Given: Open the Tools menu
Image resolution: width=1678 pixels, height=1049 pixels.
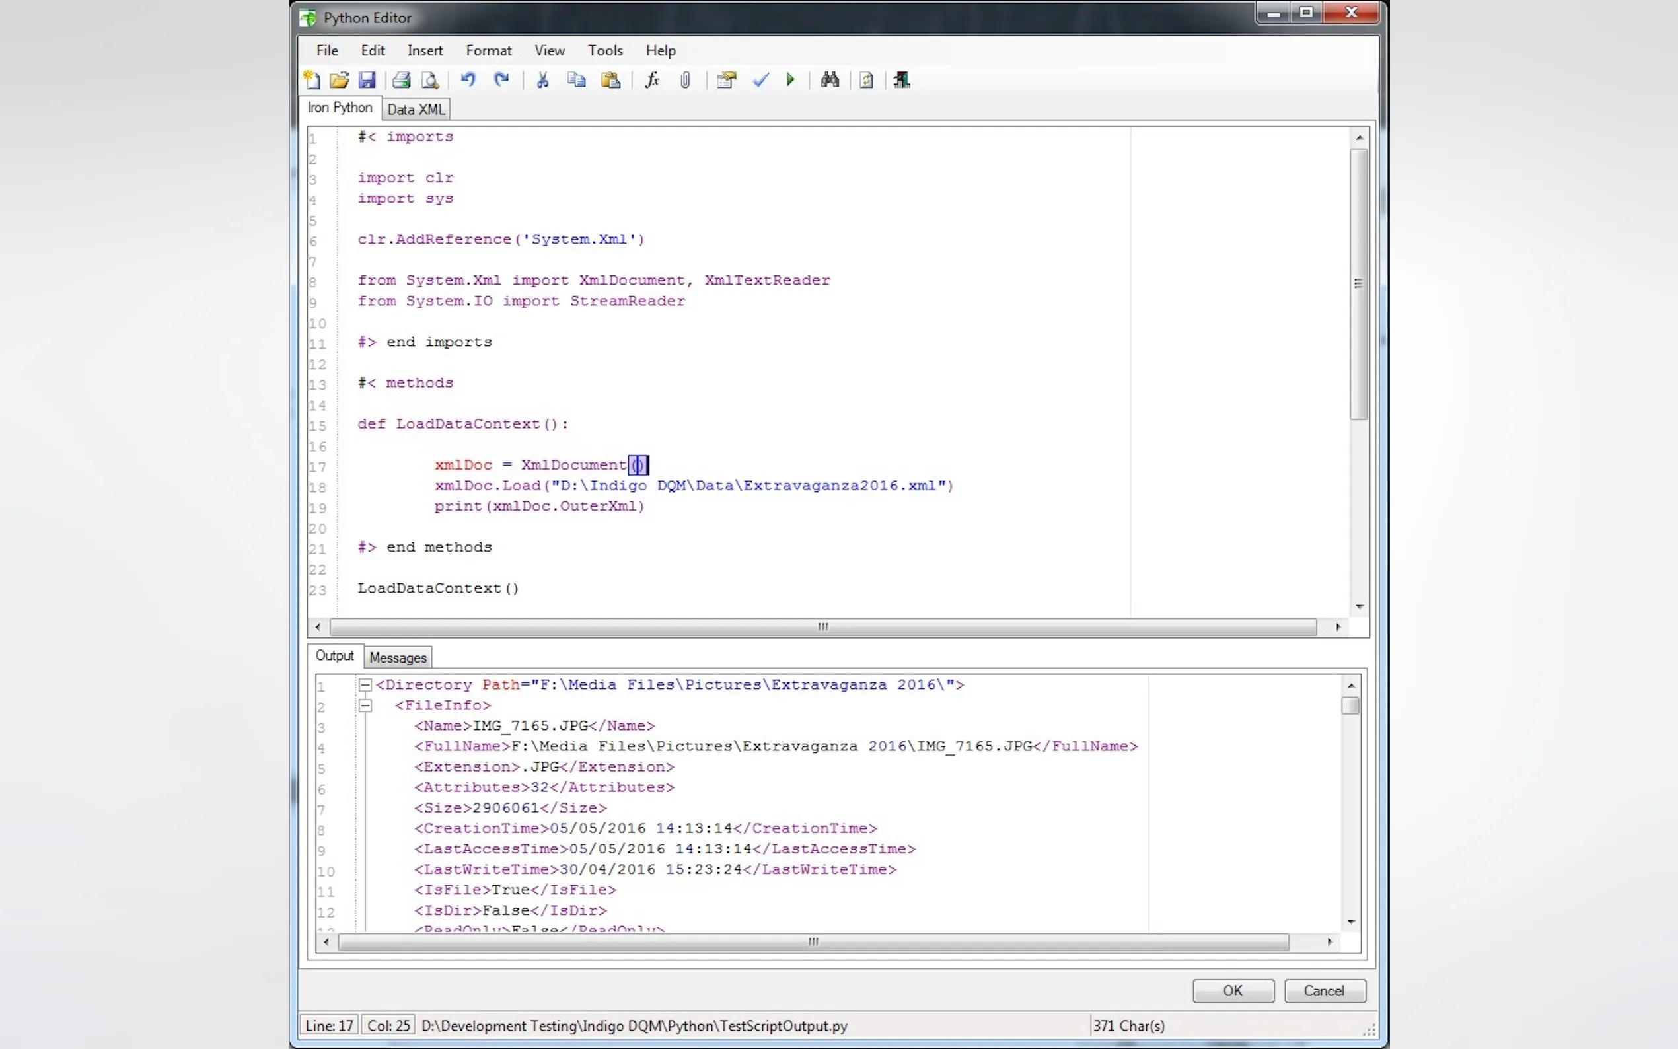Looking at the screenshot, I should point(605,50).
